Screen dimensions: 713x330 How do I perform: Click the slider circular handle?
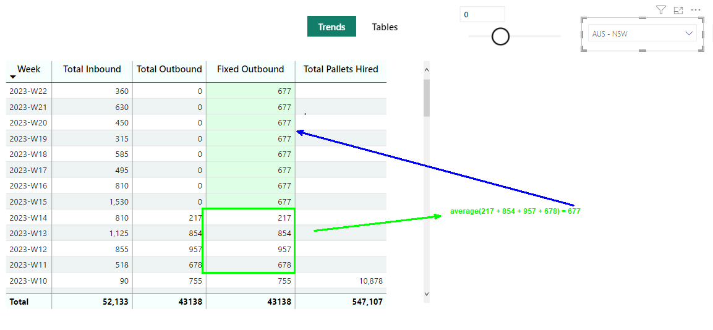[x=501, y=36]
